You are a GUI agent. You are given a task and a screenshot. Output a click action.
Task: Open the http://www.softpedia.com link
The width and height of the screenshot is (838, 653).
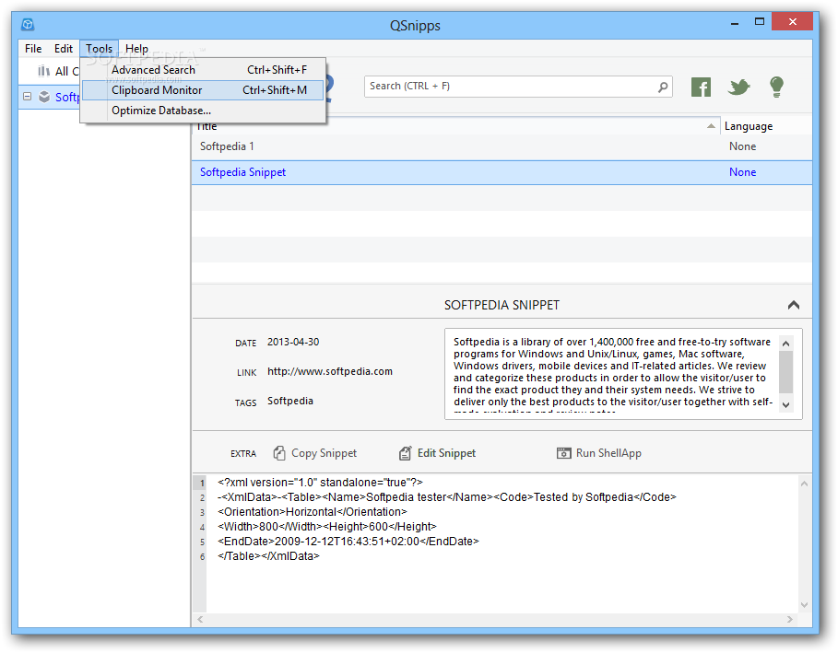click(330, 371)
